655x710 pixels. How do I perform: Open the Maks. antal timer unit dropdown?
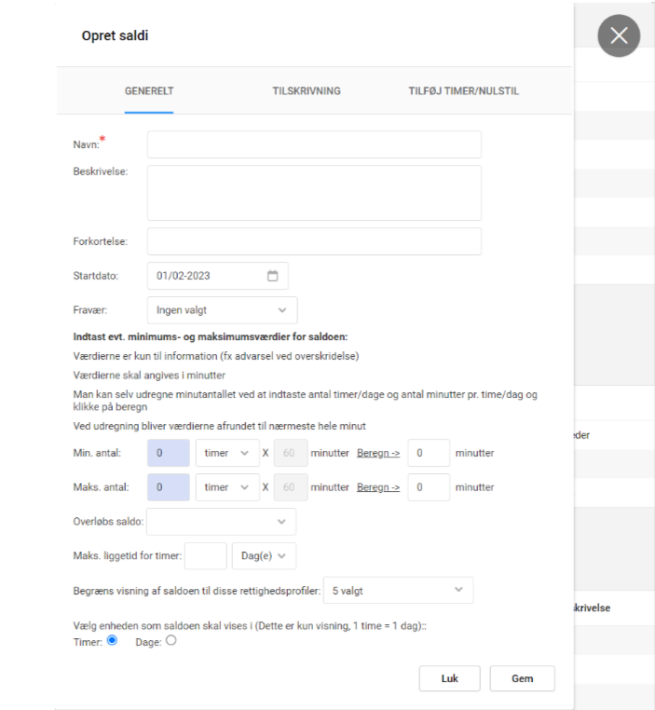click(226, 486)
